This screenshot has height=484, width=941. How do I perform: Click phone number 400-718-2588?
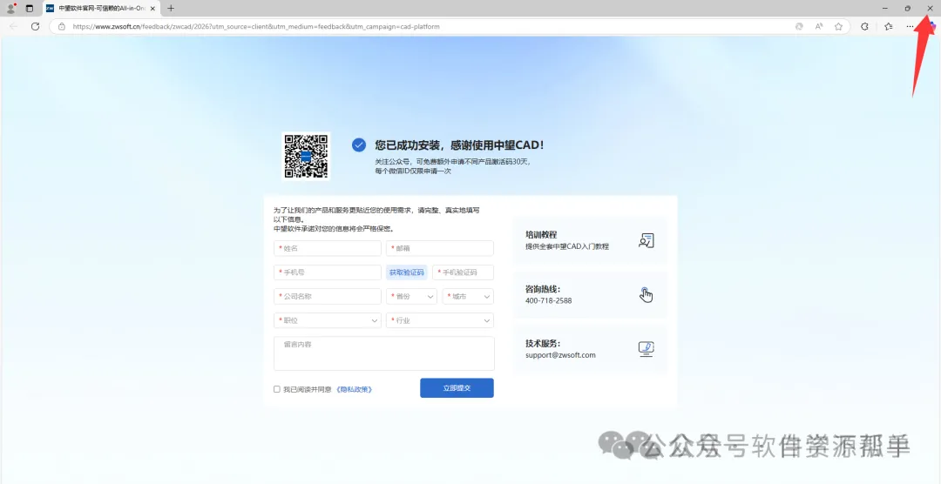coord(549,300)
